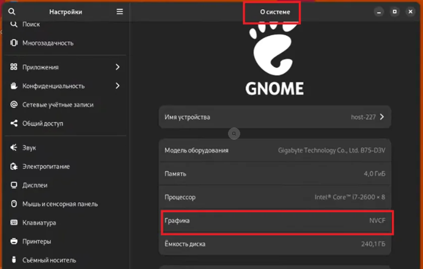Click the Applications grid icon beside Приложения
423x269 pixels.
click(x=14, y=66)
